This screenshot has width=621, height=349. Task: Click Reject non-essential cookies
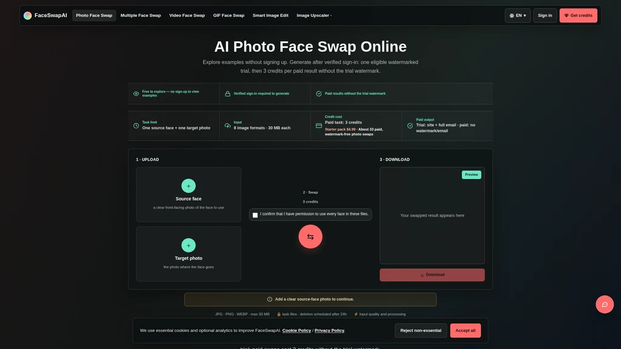point(421,330)
